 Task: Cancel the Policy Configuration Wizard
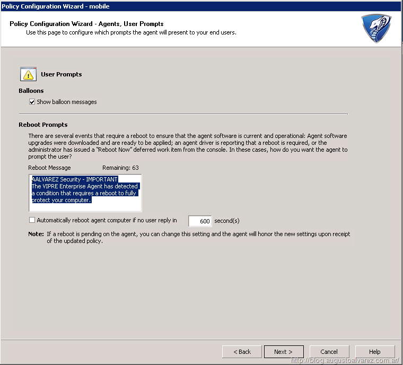pyautogui.click(x=329, y=351)
